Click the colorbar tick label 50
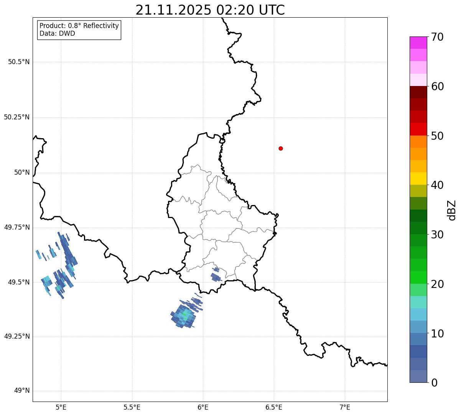This screenshot has width=461, height=415. coord(437,136)
